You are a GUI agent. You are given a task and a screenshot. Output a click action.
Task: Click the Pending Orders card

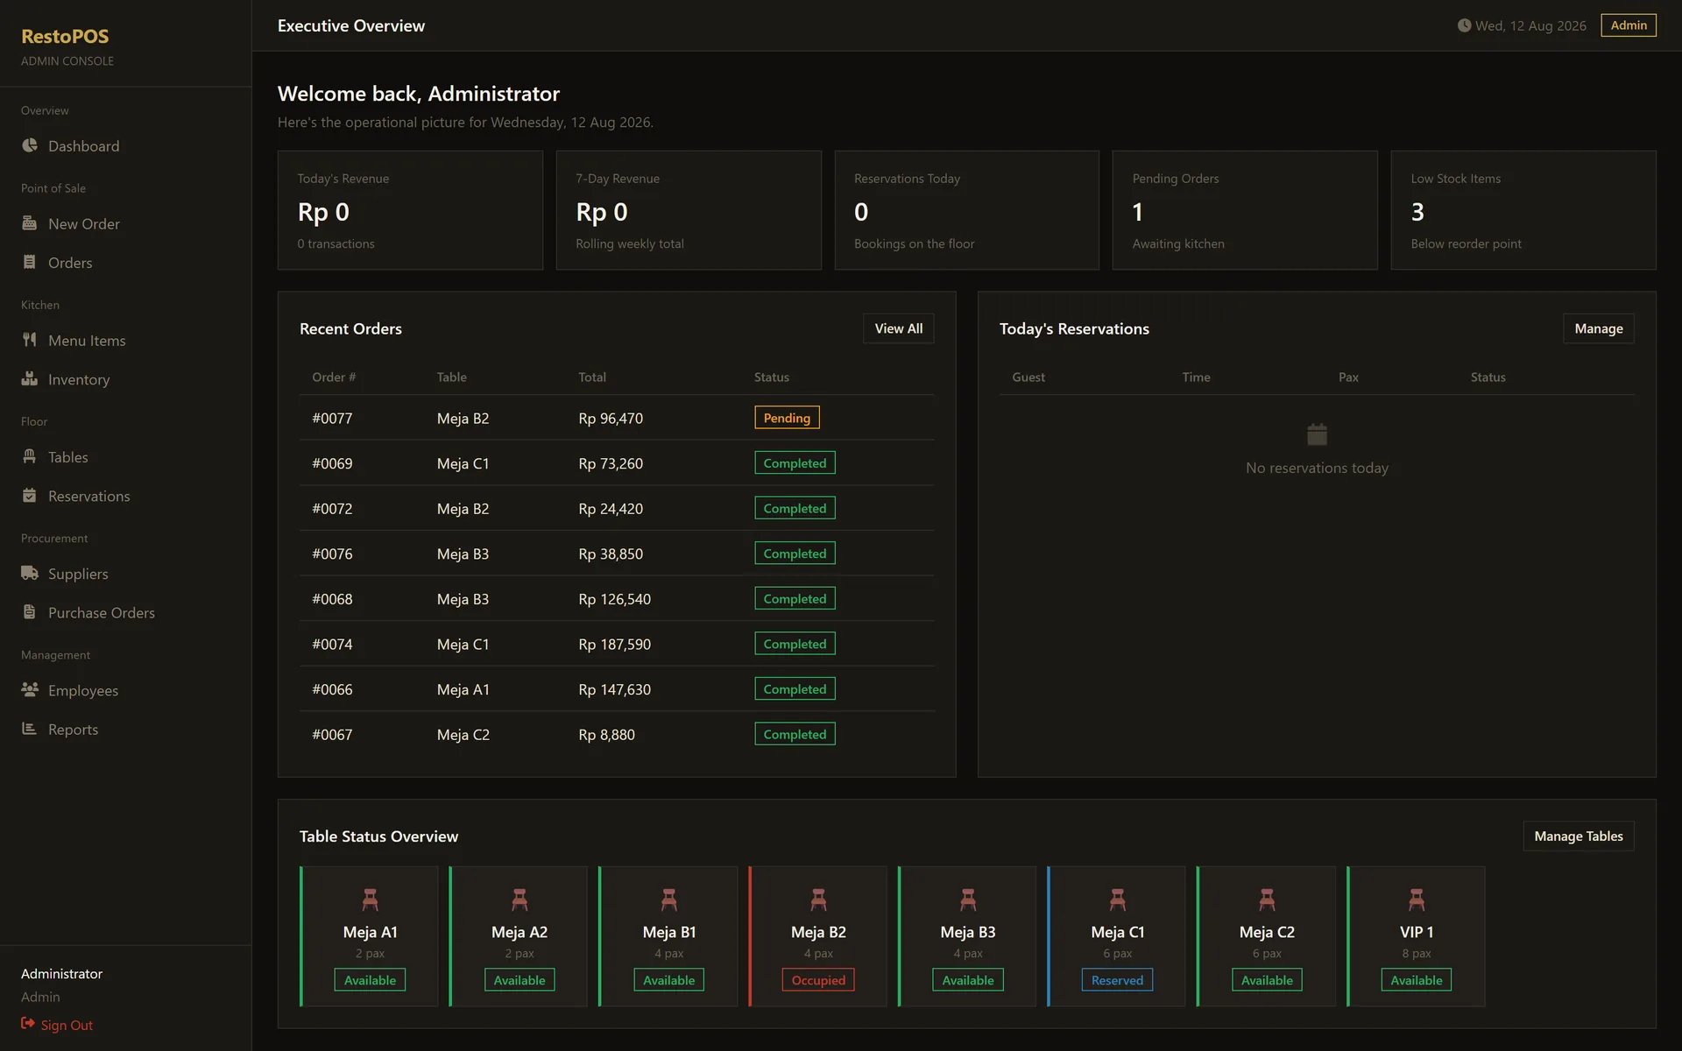pyautogui.click(x=1245, y=210)
